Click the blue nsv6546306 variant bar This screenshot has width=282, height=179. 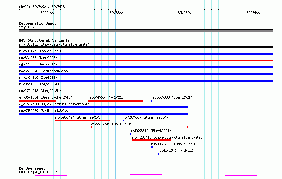point(146,74)
